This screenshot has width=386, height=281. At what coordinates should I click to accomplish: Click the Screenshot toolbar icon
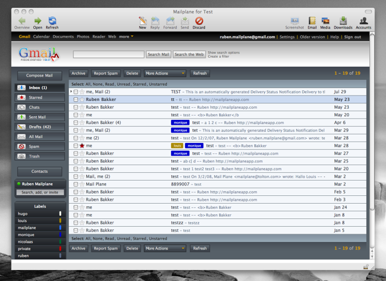[x=294, y=21]
